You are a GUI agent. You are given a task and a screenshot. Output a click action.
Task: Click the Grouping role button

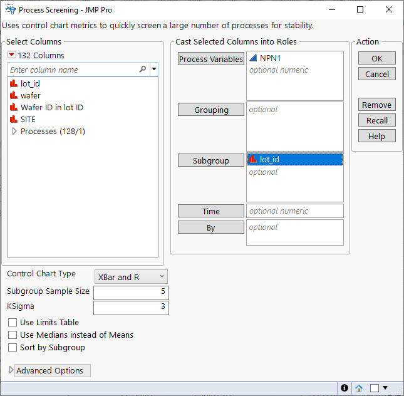tap(210, 110)
